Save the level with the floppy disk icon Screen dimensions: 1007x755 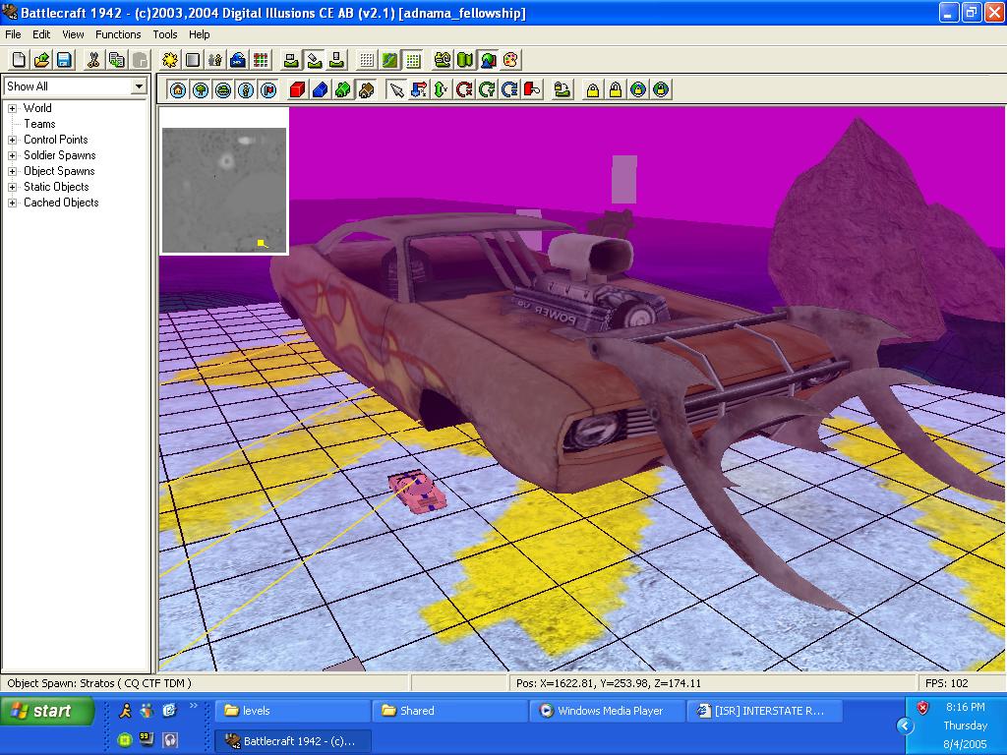pyautogui.click(x=64, y=60)
